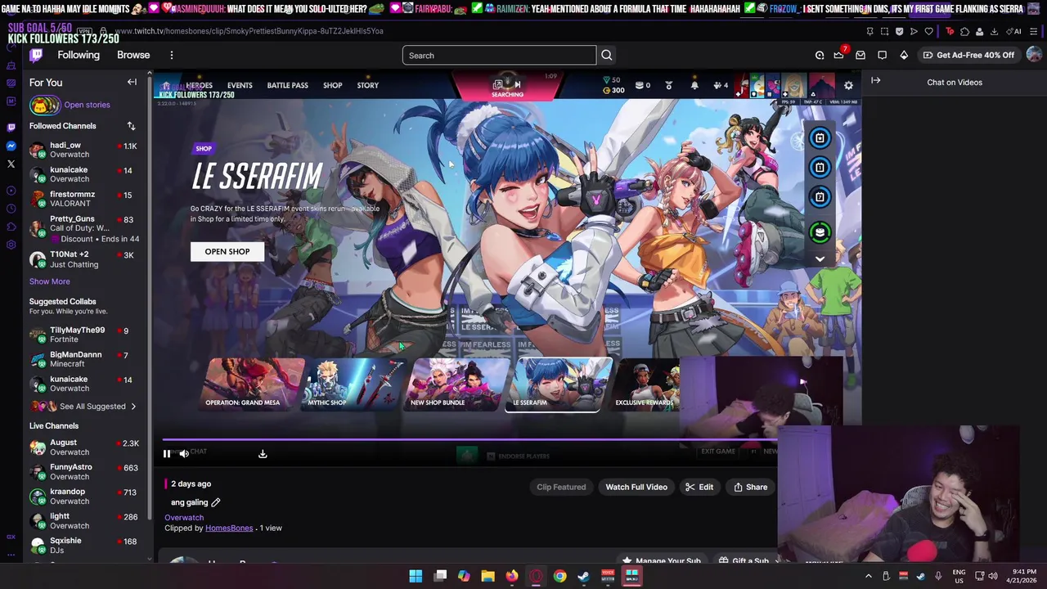Edit the clip title with pencil icon
The width and height of the screenshot is (1047, 589).
(216, 502)
